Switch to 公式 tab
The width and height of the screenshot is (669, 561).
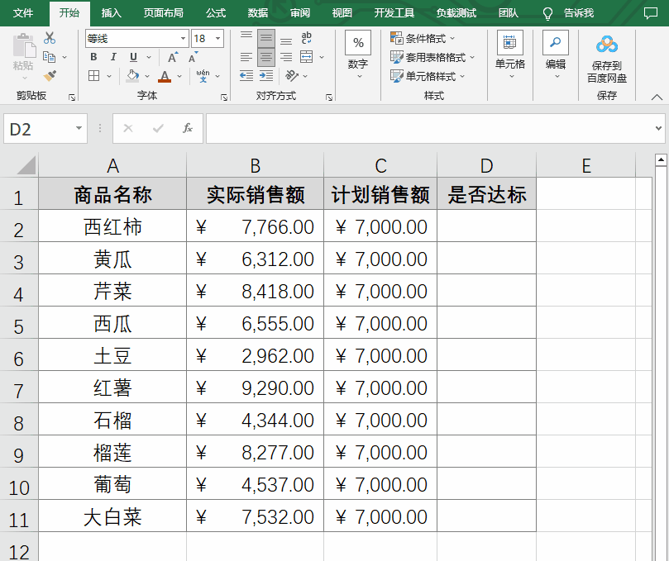pyautogui.click(x=216, y=12)
